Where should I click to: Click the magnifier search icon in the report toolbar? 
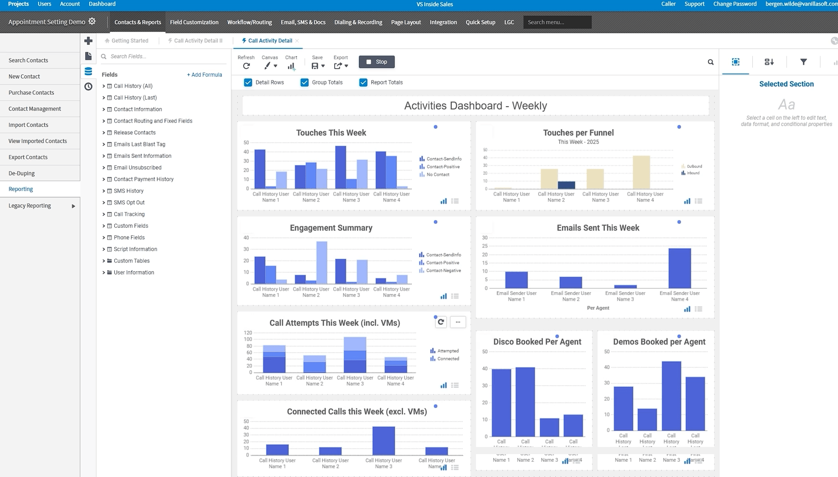pos(711,62)
